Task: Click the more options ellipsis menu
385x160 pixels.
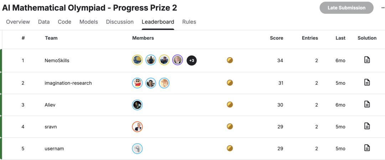Action: pos(383,8)
